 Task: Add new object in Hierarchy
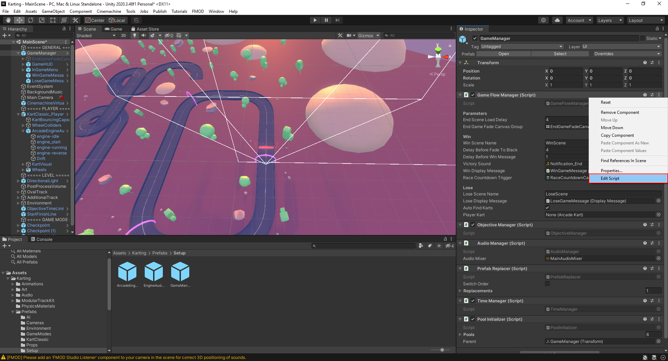coord(6,35)
